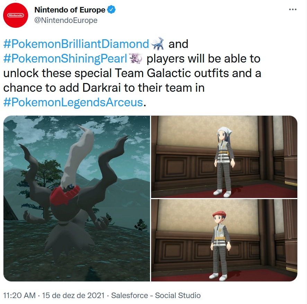Open the Darkrai image on the left
307x304 pixels.
pos(77,198)
